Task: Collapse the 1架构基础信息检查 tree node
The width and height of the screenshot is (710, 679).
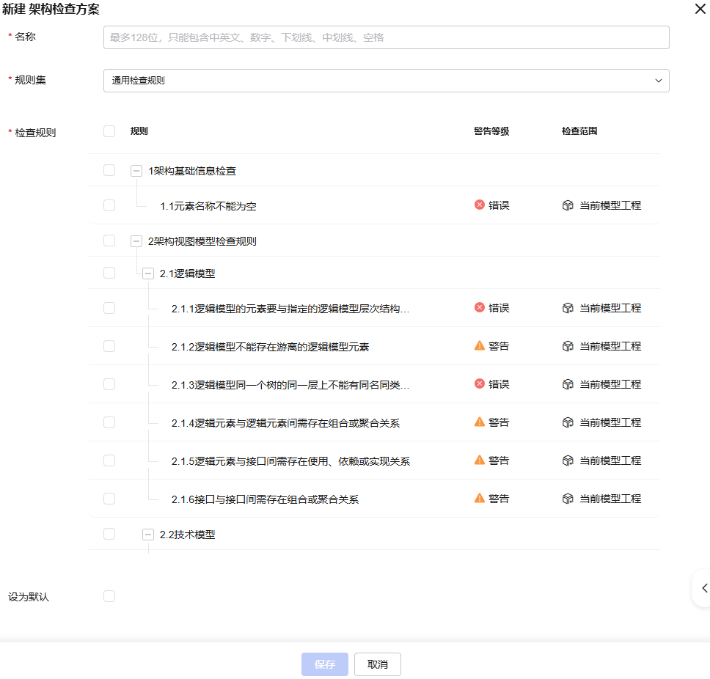Action: [x=136, y=170]
